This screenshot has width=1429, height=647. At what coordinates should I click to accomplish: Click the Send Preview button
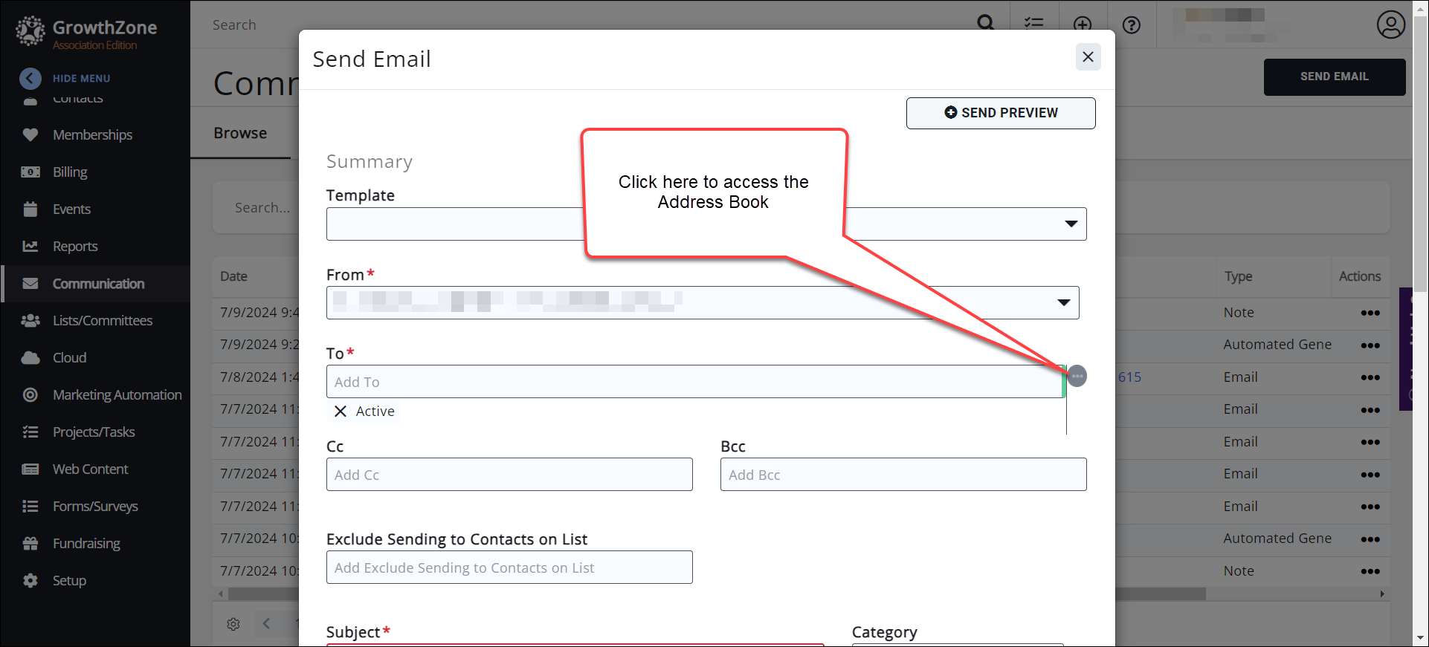tap(1000, 113)
